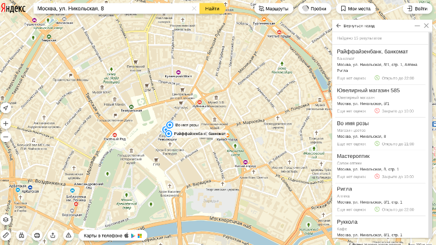Open the share map icon
This screenshot has width=436, height=245.
point(53,236)
